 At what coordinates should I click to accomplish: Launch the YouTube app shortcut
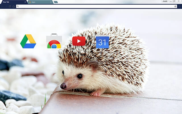[x=79, y=41]
